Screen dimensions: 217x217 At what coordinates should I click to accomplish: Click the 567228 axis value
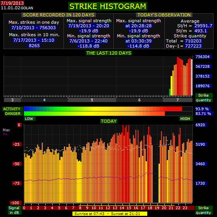(203, 67)
